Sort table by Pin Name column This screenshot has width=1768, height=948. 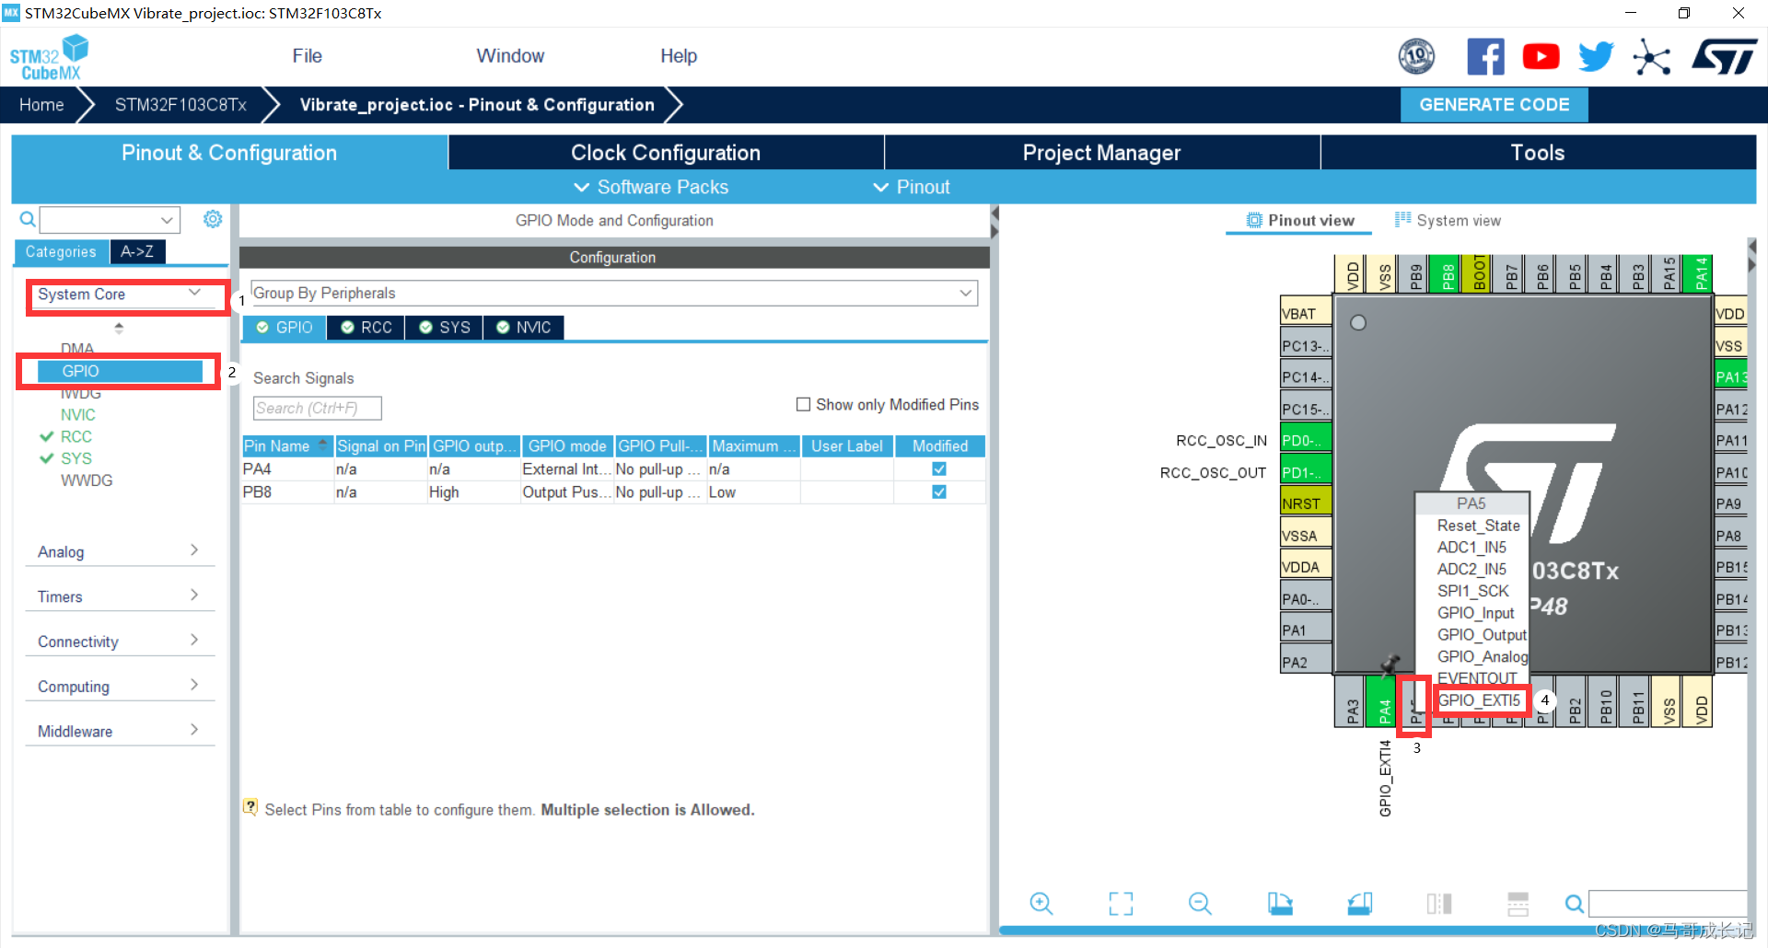287,445
